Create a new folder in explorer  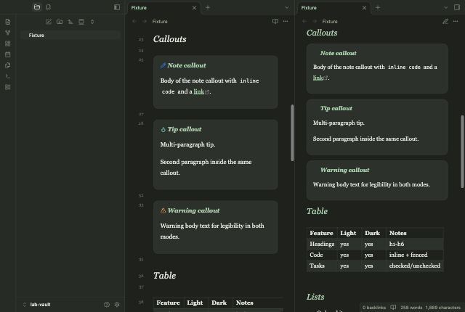point(60,22)
